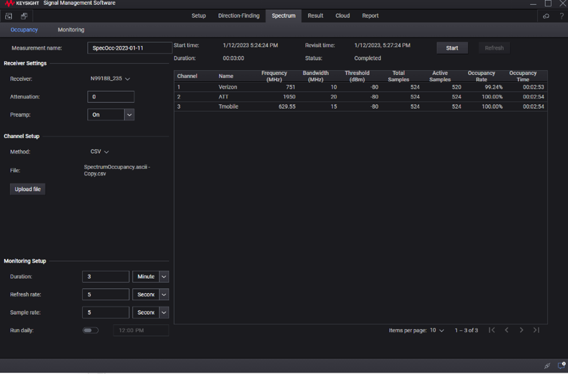The width and height of the screenshot is (568, 374).
Task: Click the Duration value field
Action: point(106,277)
